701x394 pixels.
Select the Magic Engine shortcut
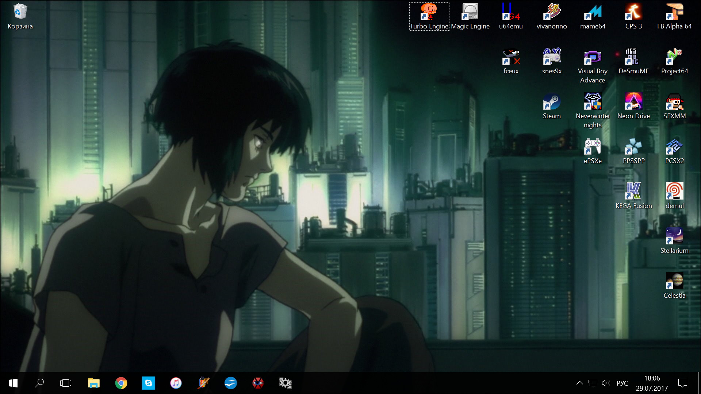pyautogui.click(x=470, y=17)
